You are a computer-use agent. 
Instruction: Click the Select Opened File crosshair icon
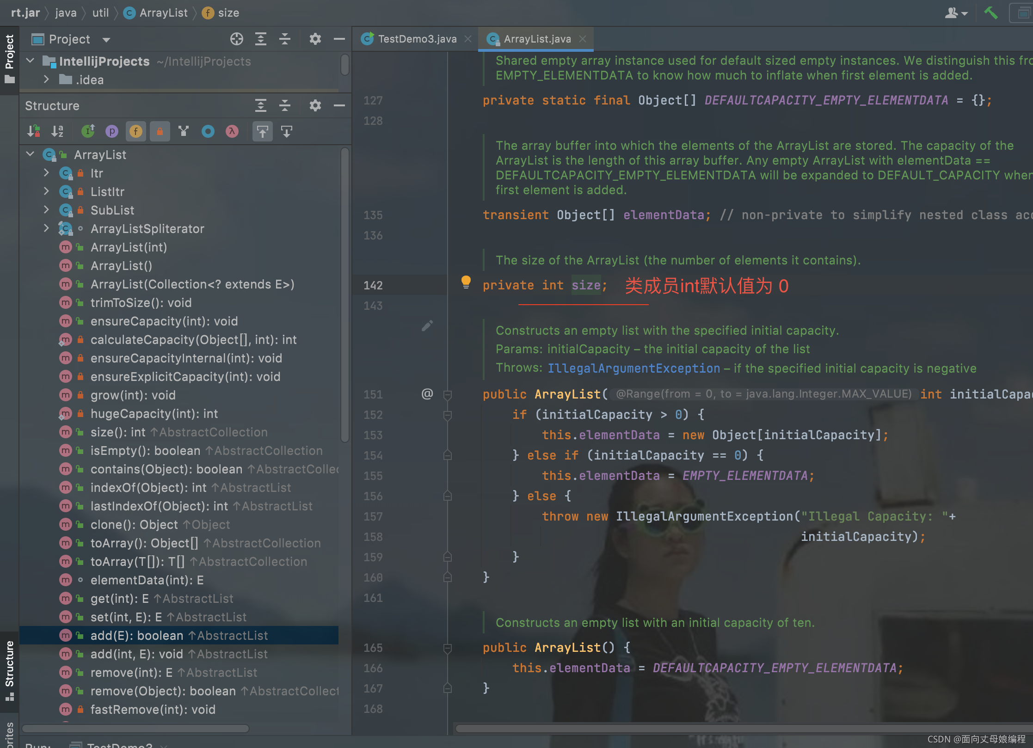pyautogui.click(x=236, y=39)
